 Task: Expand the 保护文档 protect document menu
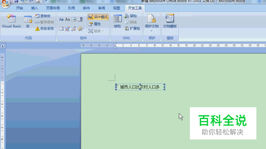pos(152,23)
